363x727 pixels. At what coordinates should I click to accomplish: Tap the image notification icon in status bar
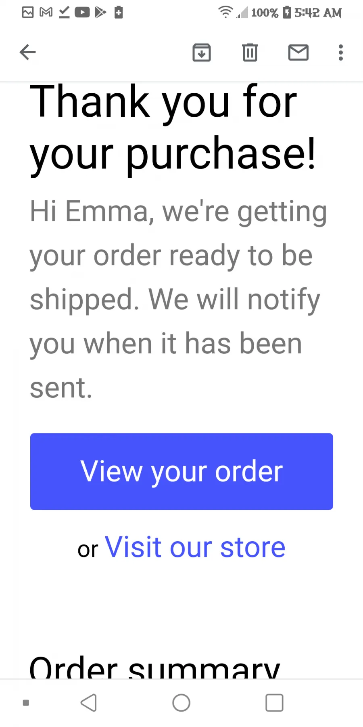(28, 13)
